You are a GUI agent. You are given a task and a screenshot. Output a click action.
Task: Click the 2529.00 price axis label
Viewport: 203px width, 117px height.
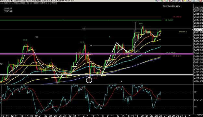coord(198,26)
